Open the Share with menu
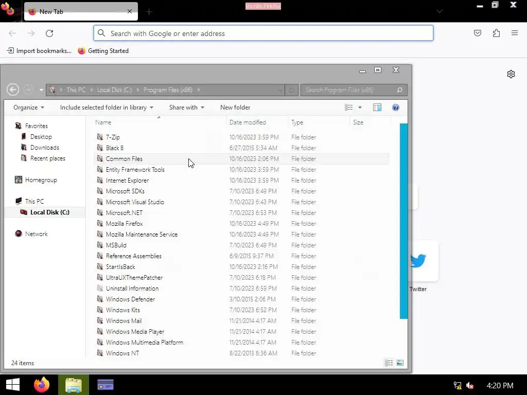527x395 pixels. point(186,107)
